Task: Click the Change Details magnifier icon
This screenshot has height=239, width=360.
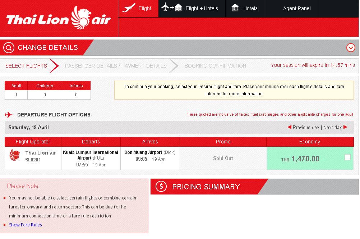Action: point(9,47)
